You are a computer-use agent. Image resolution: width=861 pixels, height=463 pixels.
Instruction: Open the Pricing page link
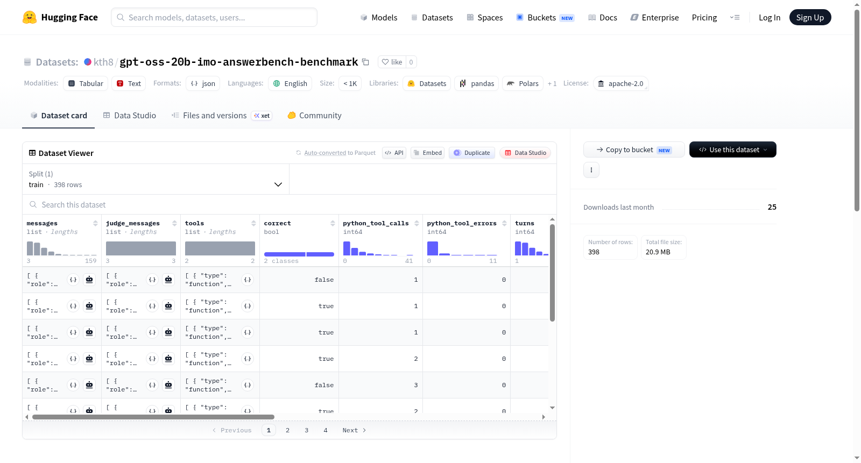coord(704,17)
